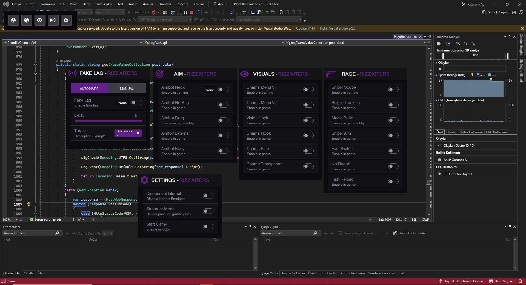Open the GitHub Copilot icon

pos(484,12)
